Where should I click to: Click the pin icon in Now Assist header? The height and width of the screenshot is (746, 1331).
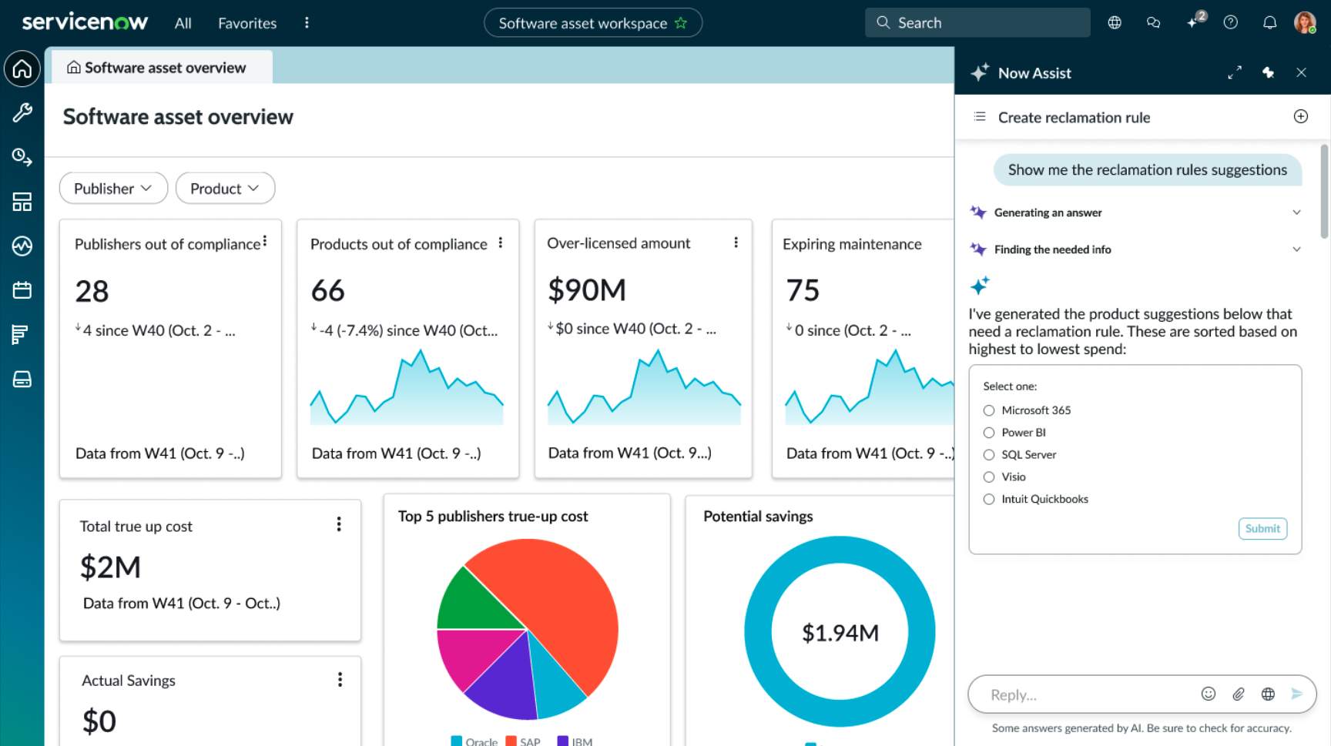pyautogui.click(x=1269, y=73)
